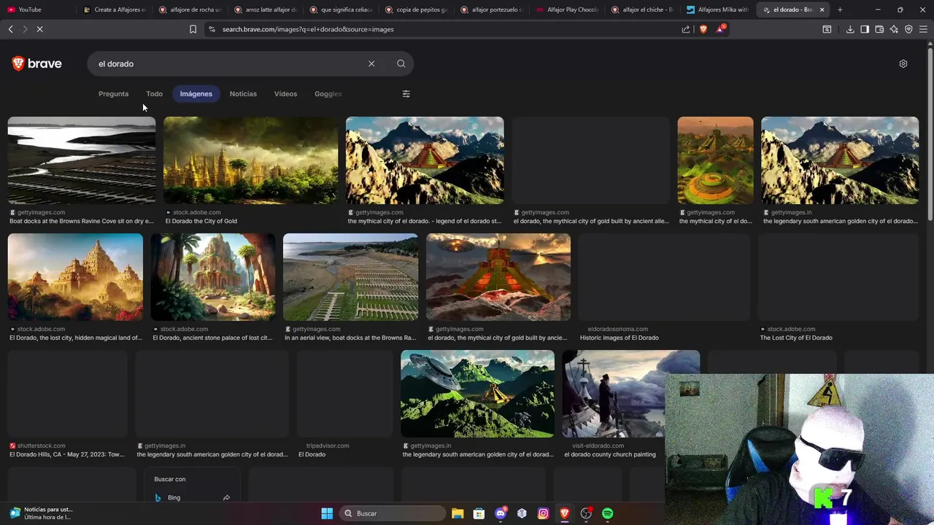Open Instagram from the taskbar
934x525 pixels.
(543, 513)
